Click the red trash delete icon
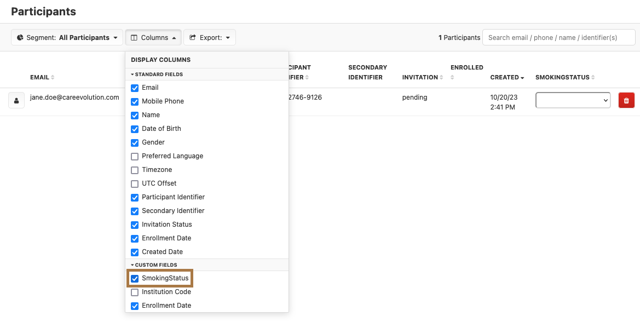The image size is (640, 322). coord(626,100)
